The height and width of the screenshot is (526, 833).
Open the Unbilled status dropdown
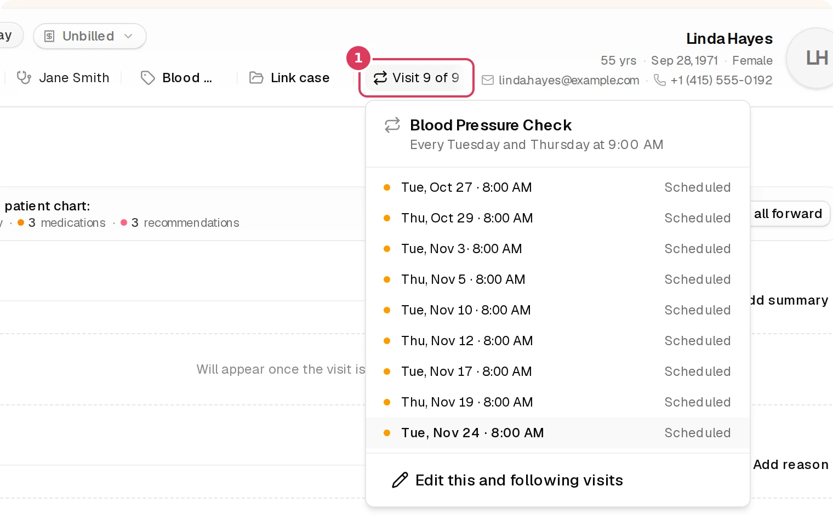tap(90, 36)
